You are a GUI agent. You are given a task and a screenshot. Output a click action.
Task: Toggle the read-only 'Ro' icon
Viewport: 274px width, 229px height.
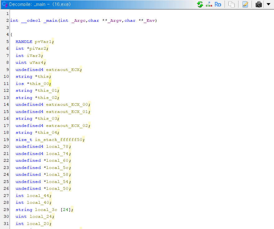(x=218, y=4)
